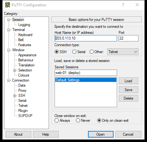Click the Saved Sessions name field
The width and height of the screenshot is (147, 142).
pos(86,73)
